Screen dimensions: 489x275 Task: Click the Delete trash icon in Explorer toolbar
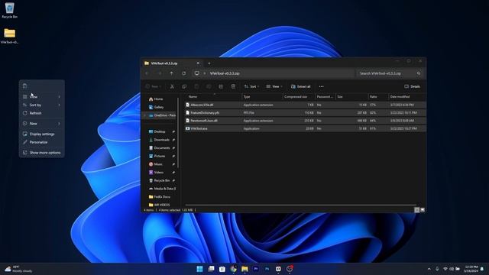233,86
